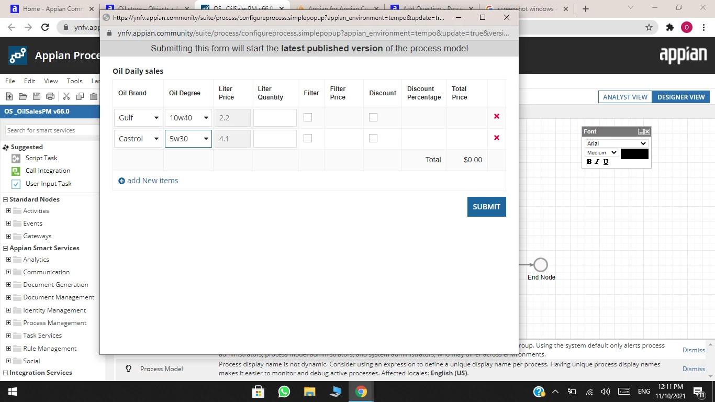
Task: Click Search for smart services box
Action: [52, 130]
